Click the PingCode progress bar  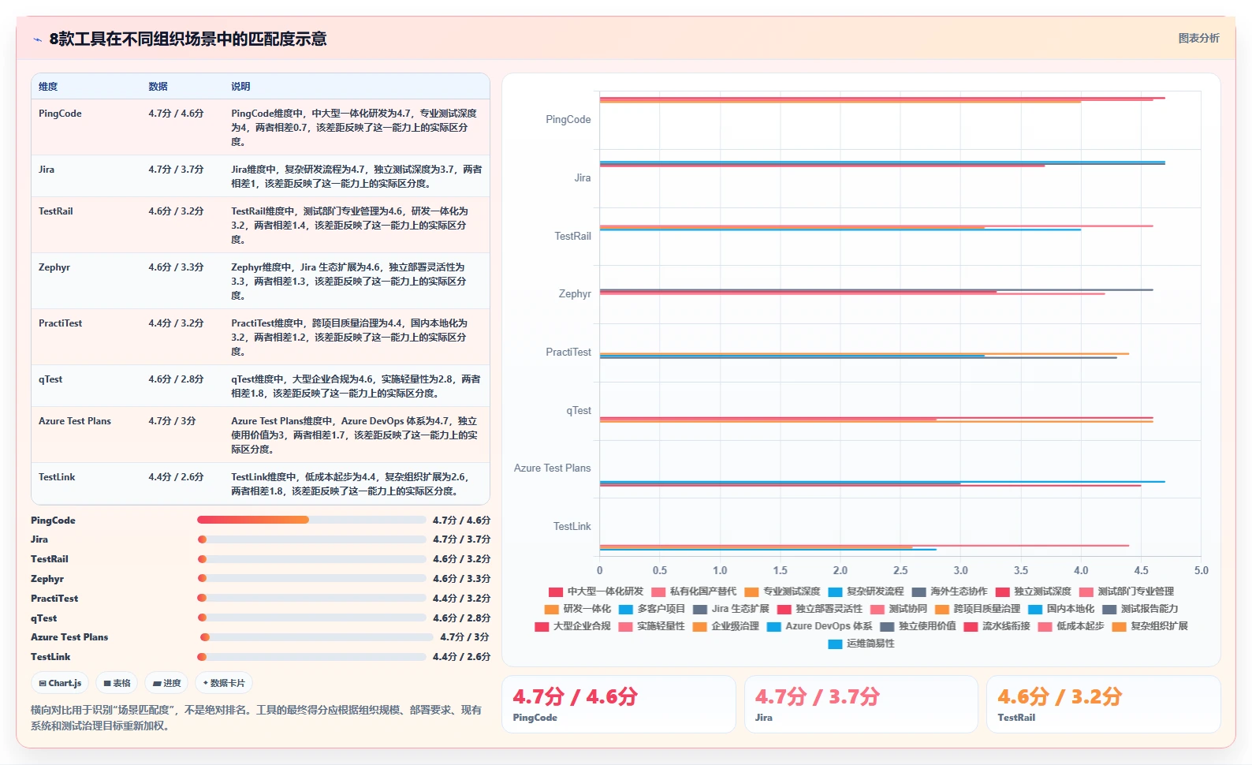pyautogui.click(x=311, y=520)
